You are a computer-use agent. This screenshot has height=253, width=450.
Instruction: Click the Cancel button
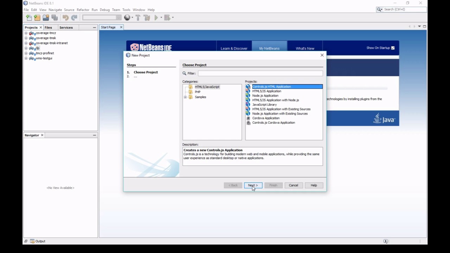click(294, 185)
